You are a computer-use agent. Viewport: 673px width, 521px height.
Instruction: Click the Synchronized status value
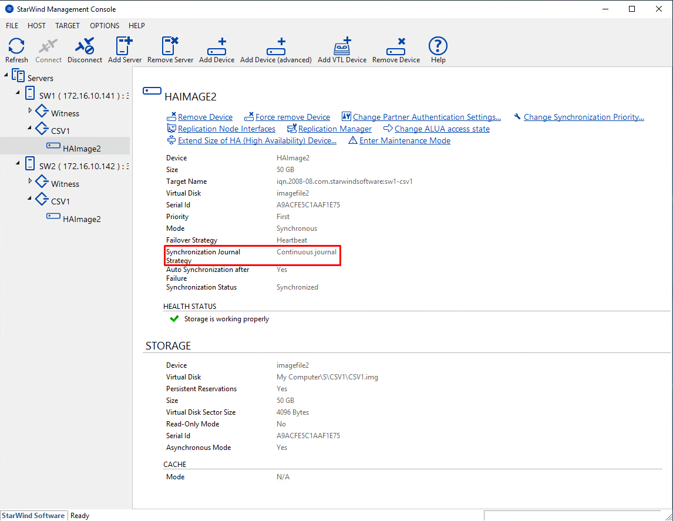point(297,287)
